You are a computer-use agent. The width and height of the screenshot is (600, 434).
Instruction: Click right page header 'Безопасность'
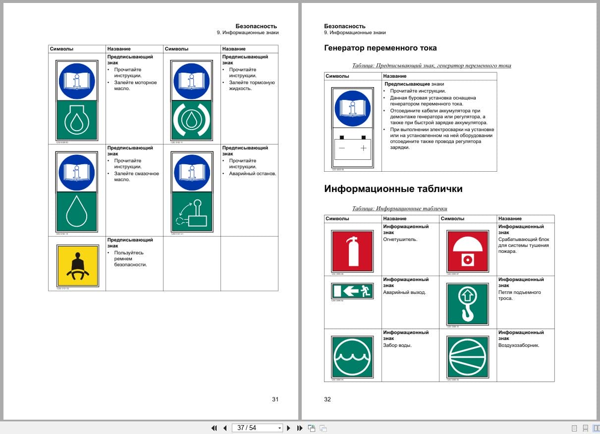[x=345, y=26]
